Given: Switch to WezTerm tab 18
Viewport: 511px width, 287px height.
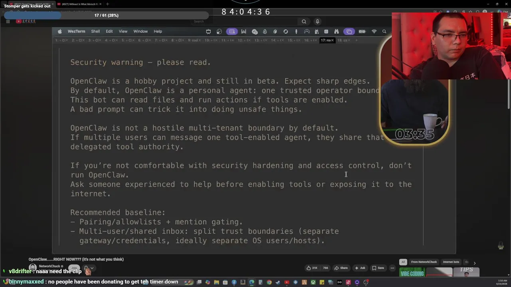Looking at the screenshot, I should [342, 40].
